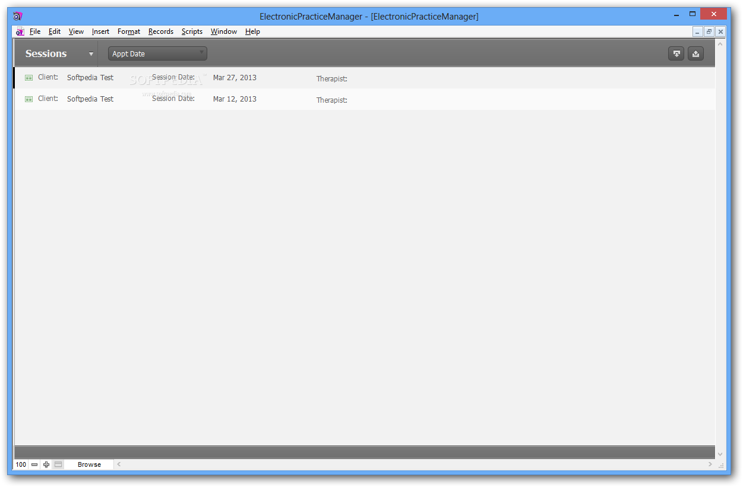Select the Mar 27, 2013 session date
This screenshot has width=743, height=487.
click(x=235, y=78)
